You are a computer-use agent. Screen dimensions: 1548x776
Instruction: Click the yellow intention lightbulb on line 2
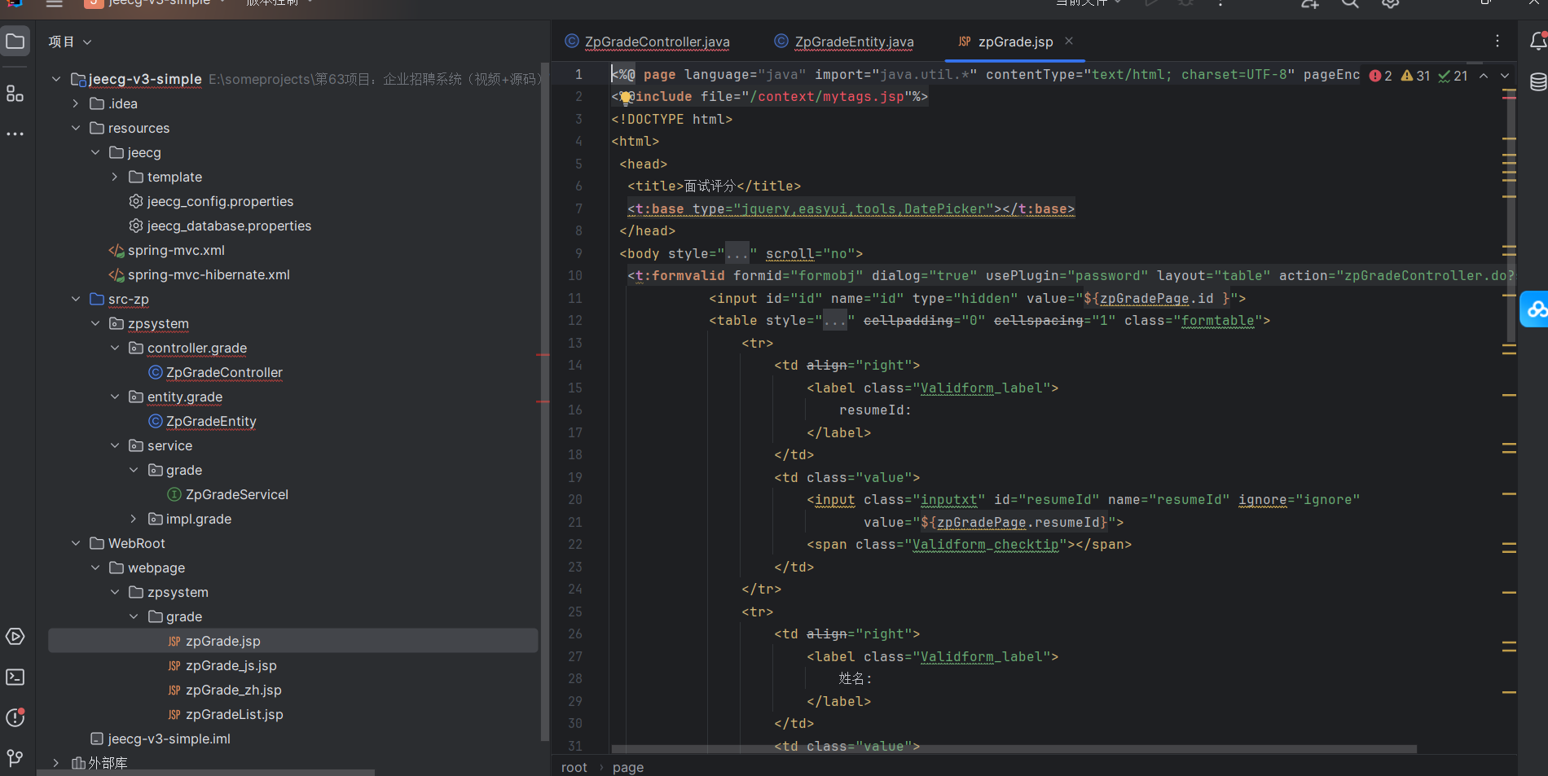[626, 98]
